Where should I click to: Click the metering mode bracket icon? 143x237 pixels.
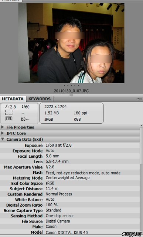pyautogui.click(x=8, y=113)
